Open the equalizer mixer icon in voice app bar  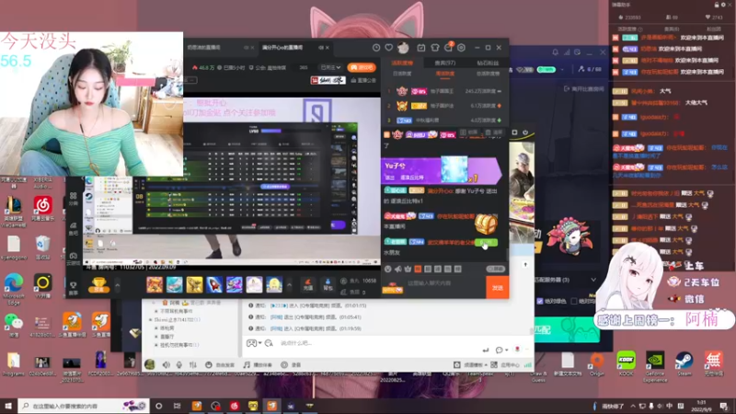pyautogui.click(x=193, y=364)
